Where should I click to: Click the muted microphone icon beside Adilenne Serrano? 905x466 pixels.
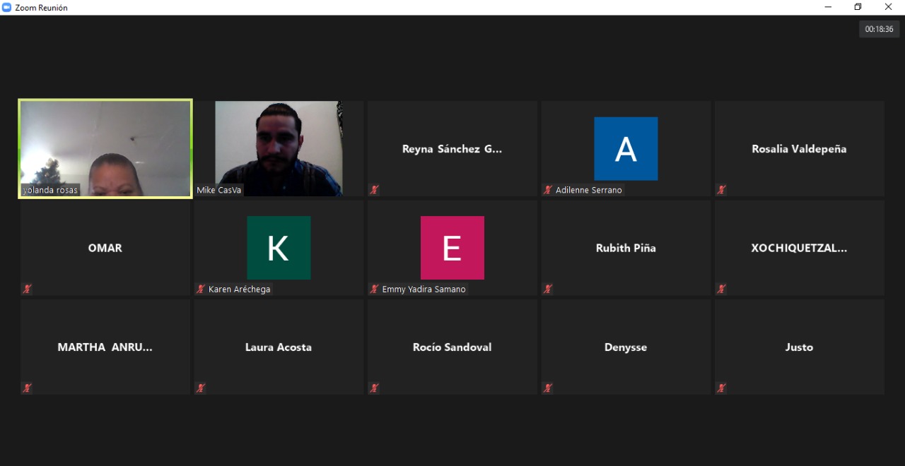(548, 190)
